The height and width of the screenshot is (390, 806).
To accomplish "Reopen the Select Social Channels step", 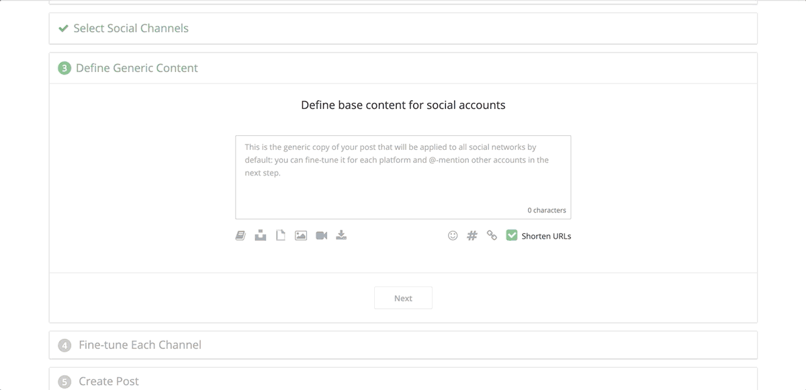I will [x=131, y=28].
